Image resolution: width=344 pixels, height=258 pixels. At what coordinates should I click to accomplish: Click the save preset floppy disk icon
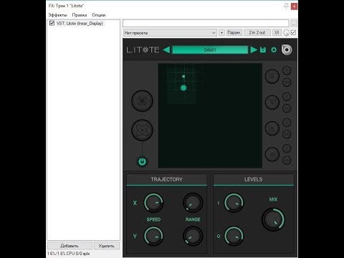(x=263, y=49)
